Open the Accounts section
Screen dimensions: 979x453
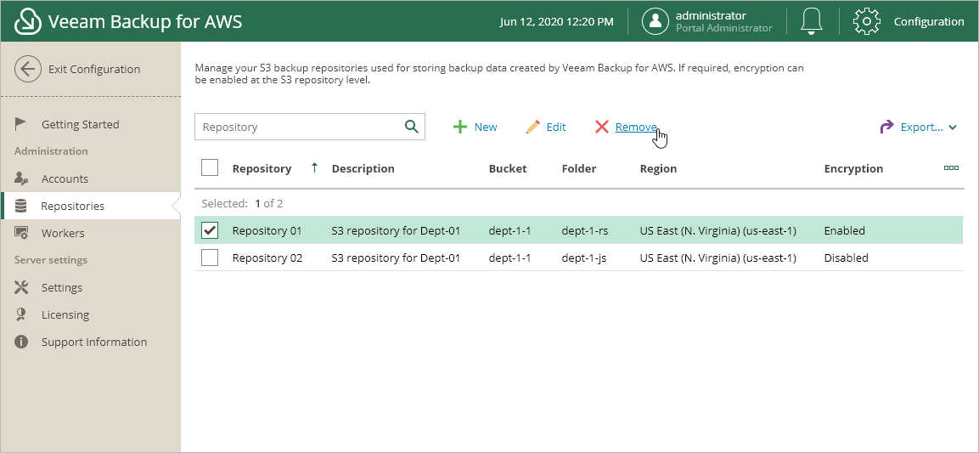65,178
